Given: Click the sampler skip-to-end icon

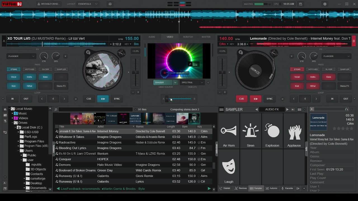Looking at the screenshot, I should 293,109.
